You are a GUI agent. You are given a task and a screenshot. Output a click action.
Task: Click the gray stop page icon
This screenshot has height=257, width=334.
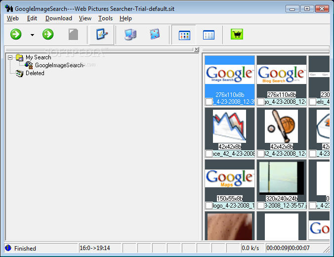pos(73,35)
